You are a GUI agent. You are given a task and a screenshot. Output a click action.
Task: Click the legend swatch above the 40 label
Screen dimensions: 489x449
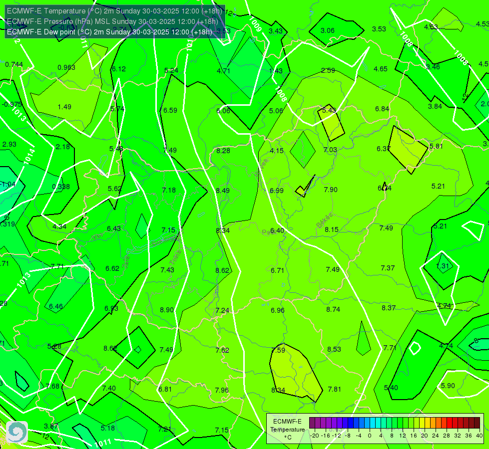(x=477, y=423)
